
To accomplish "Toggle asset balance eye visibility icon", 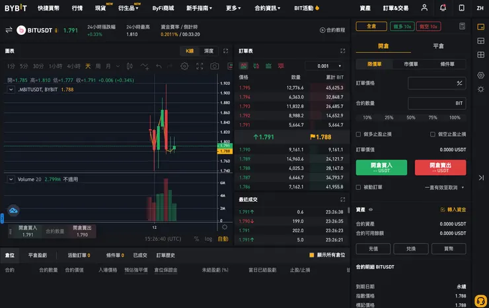I will coord(371,210).
